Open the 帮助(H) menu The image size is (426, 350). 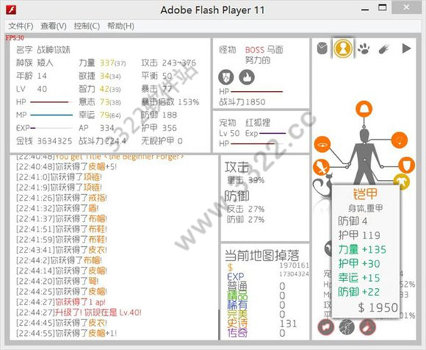121,26
